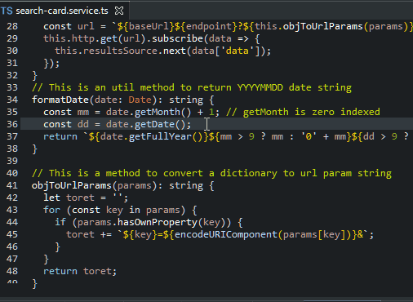413x302 pixels.
Task: Click the getDate() call on line 36
Action: [160, 124]
